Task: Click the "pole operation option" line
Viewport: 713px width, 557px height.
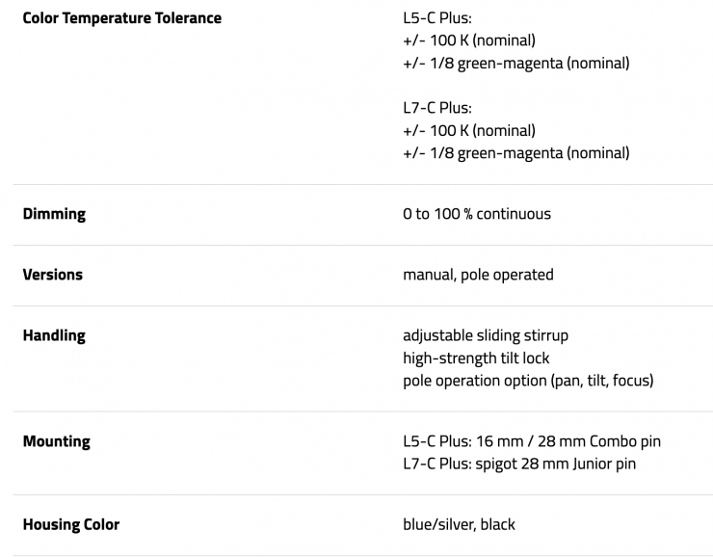Action: click(x=528, y=381)
